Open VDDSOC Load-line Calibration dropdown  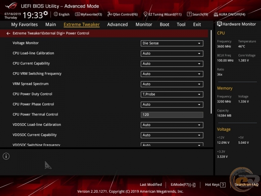172,125
